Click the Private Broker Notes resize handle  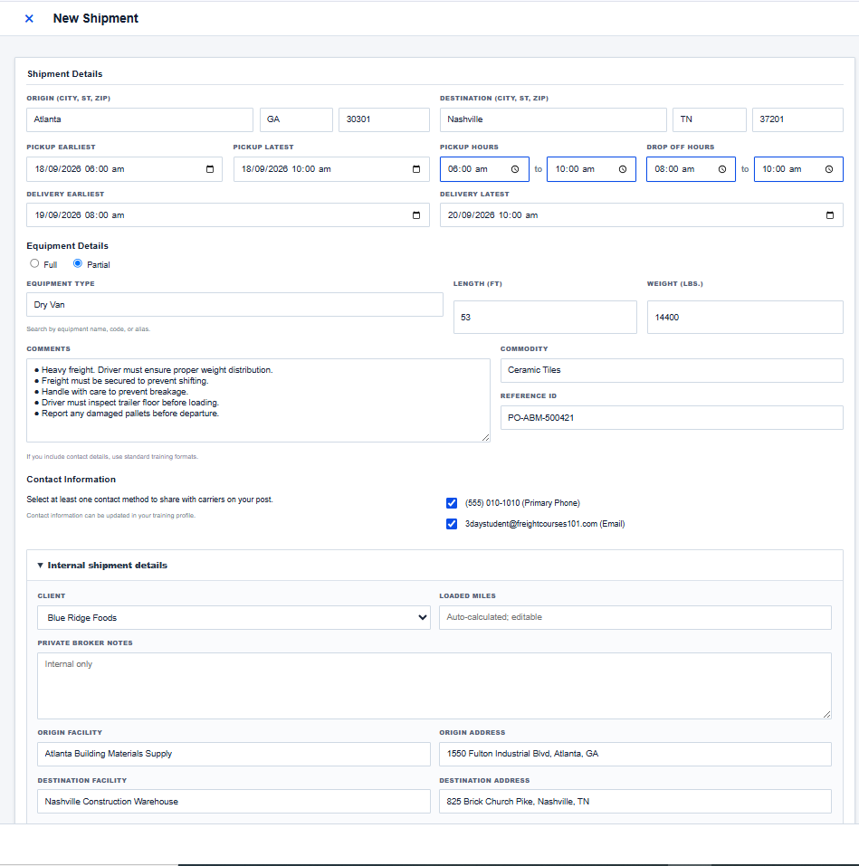pos(827,714)
